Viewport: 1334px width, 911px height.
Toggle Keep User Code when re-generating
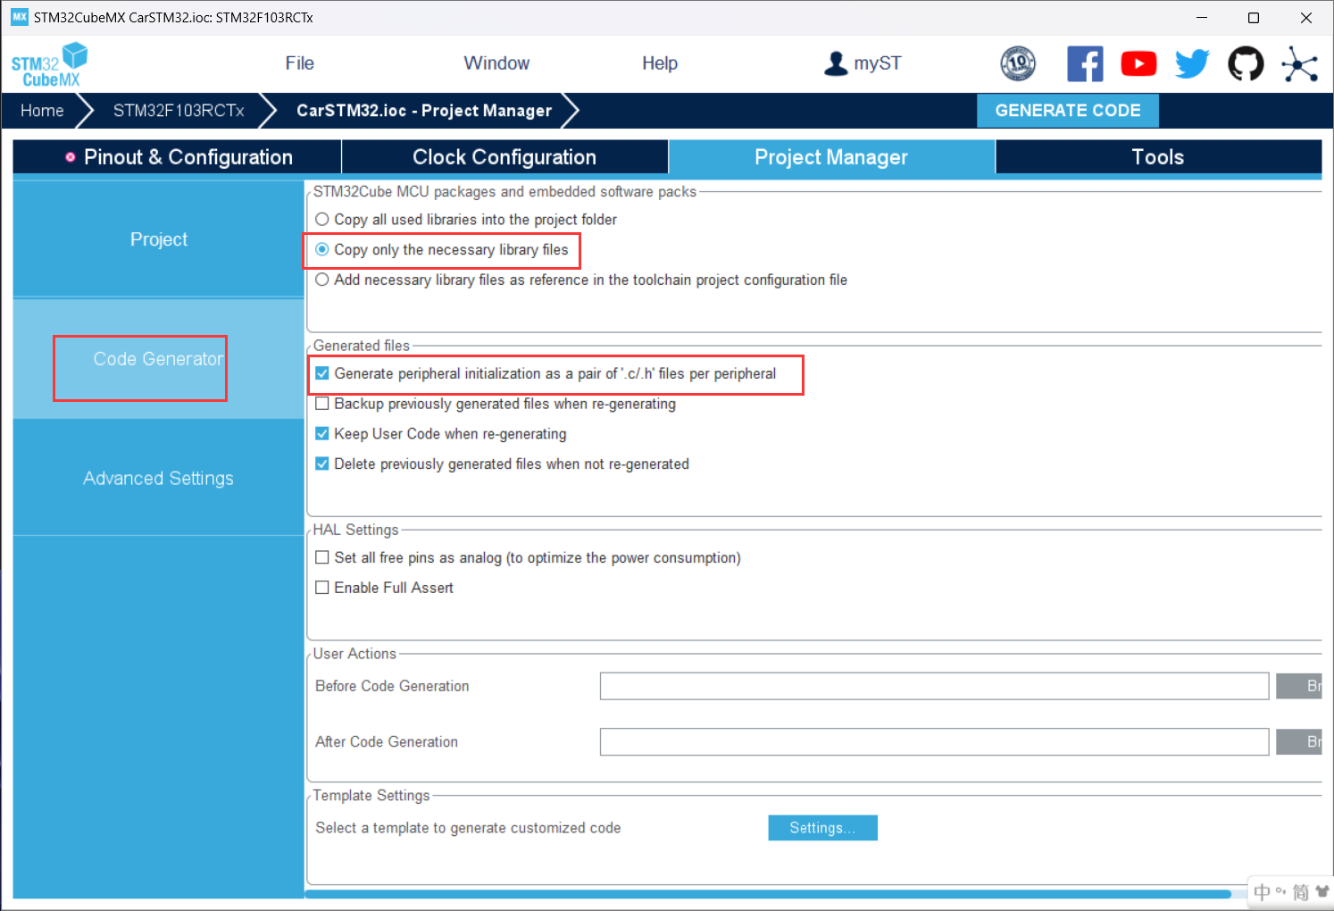click(322, 434)
